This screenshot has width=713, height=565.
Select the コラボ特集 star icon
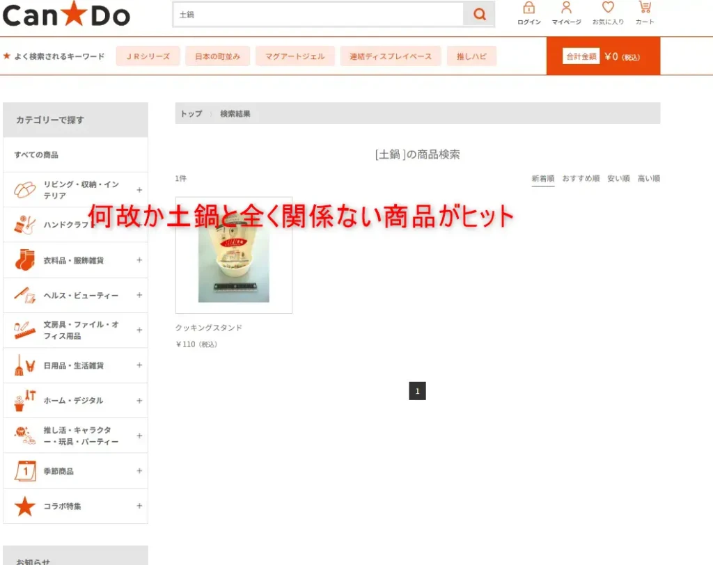pyautogui.click(x=25, y=507)
